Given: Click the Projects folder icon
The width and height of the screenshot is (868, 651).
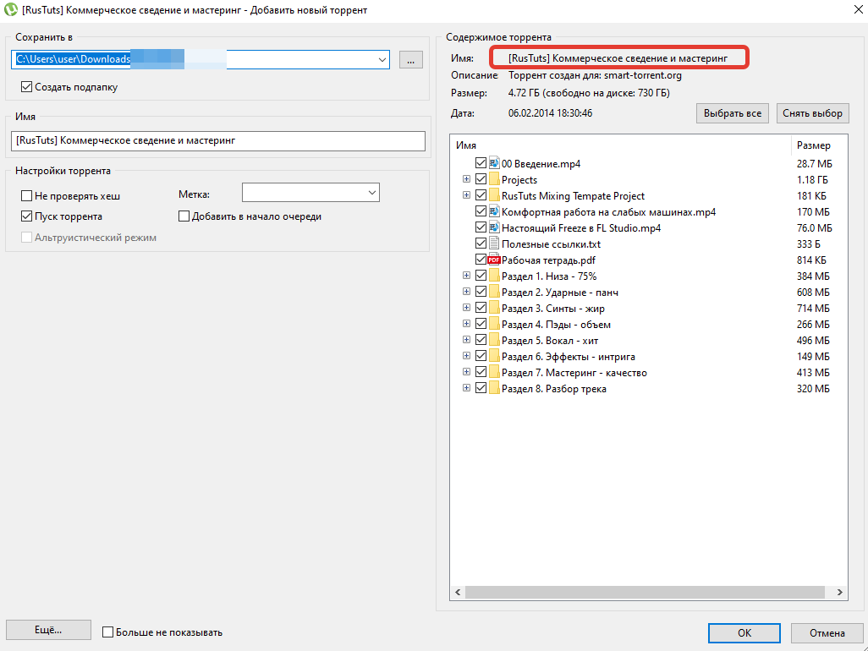Looking at the screenshot, I should [494, 179].
